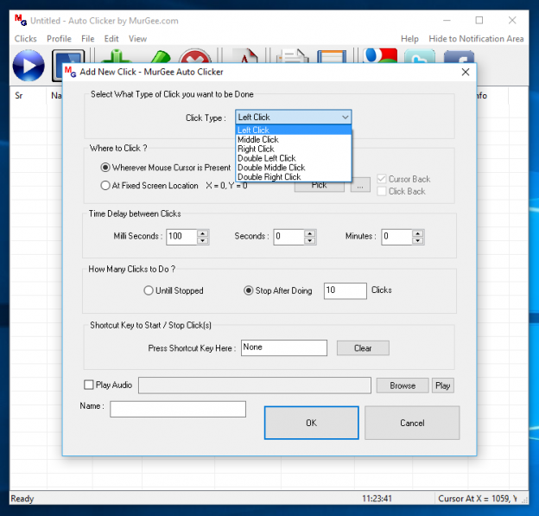Select Middle Click from the dropdown options
This screenshot has width=539, height=516.
point(258,139)
